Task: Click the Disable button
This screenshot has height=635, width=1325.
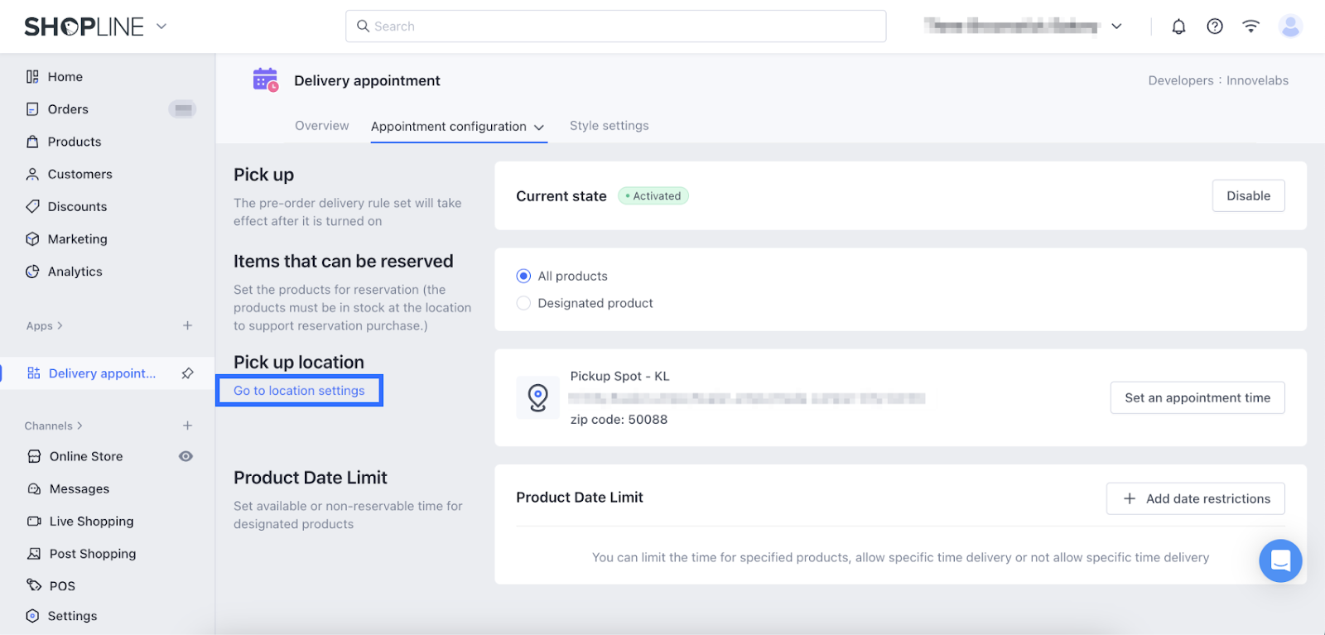Action: click(1248, 196)
